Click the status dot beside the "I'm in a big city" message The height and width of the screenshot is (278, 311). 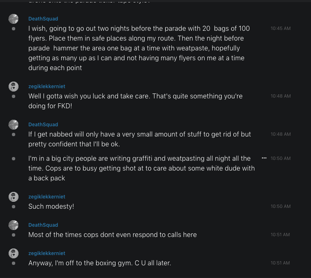14,158
